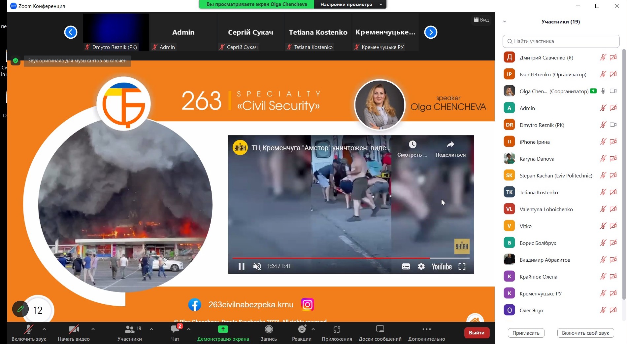627x344 pixels.
Task: Click the UNIAN channel logo in video
Action: point(240,148)
